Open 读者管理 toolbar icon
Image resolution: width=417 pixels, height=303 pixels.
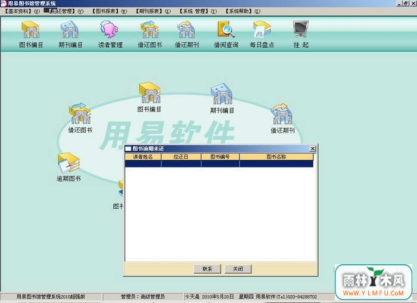pos(110,34)
